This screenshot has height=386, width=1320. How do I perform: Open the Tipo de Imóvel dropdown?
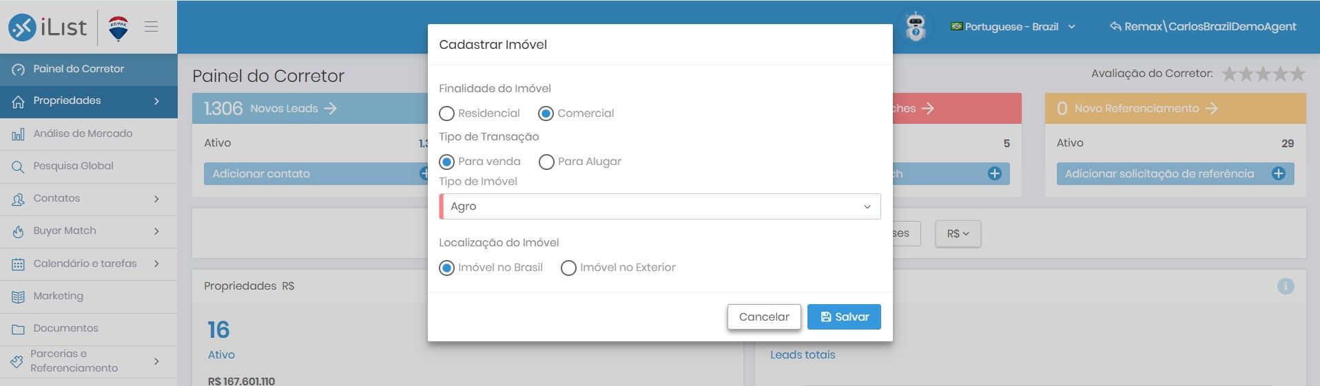(x=660, y=206)
